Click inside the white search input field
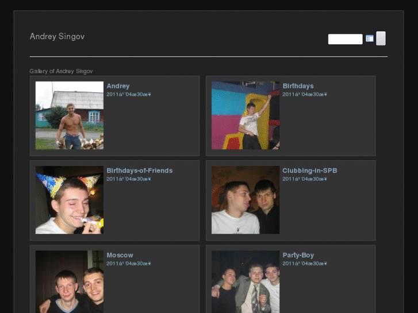Image resolution: width=418 pixels, height=313 pixels. tap(345, 39)
